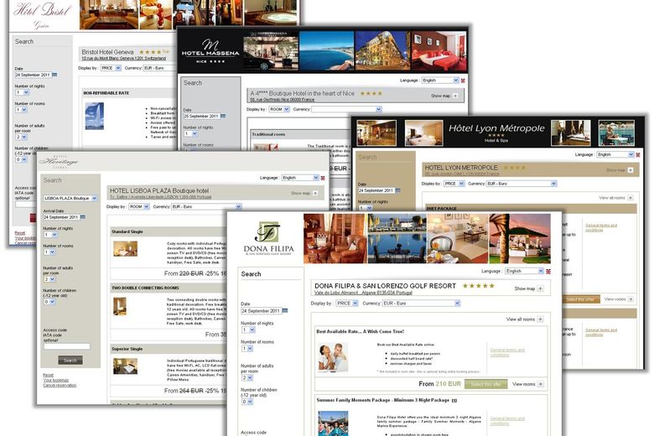Open Your bookings link on Lisboa Plaza page
654x436 pixels.
[55, 380]
